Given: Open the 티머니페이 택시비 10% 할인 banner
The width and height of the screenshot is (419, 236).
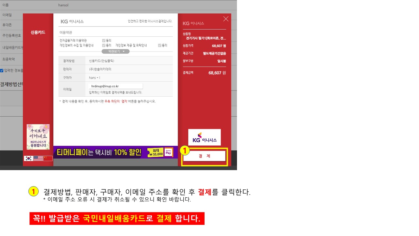Looking at the screenshot, I should click(x=116, y=152).
